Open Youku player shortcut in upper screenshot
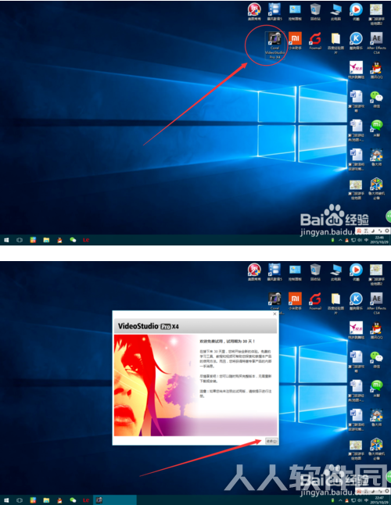This screenshot has width=391, height=505. coord(356,12)
